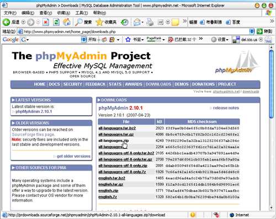Image resolution: width=276 pixels, height=219 pixels.
Task: Open the Forward button history dropdown arrow
Action: (38, 22)
